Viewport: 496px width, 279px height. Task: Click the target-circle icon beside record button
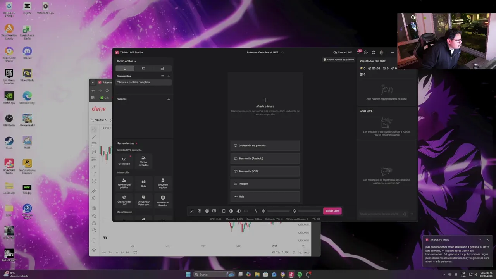pos(238,211)
